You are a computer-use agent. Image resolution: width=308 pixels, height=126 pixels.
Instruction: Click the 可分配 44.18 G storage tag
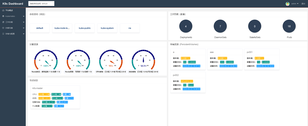pyautogui.click(x=48, y=102)
